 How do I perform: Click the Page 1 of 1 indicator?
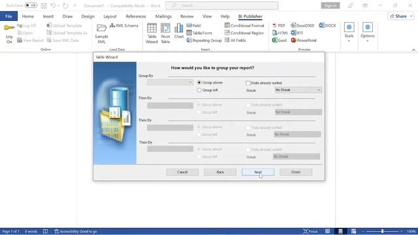10,232
